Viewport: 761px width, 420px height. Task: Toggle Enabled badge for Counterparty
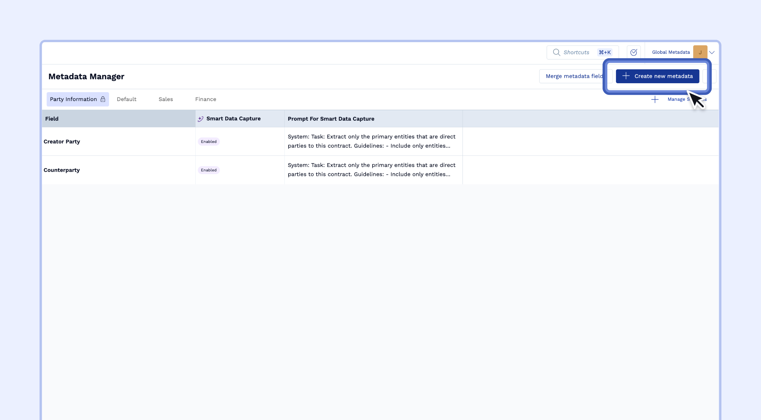(209, 170)
